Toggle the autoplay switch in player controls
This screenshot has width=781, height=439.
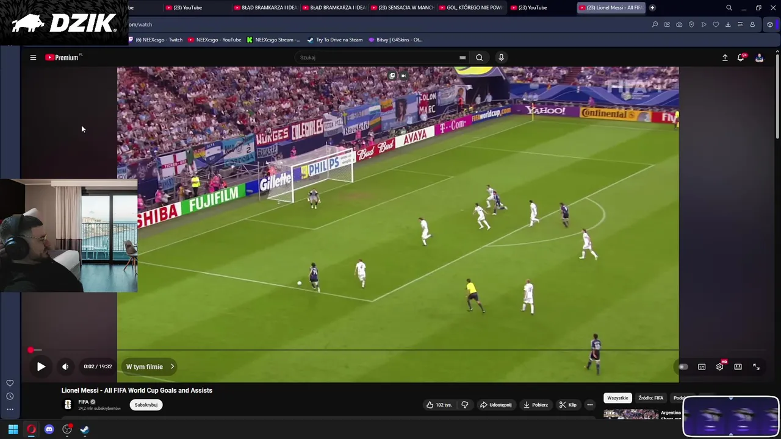pos(683,366)
